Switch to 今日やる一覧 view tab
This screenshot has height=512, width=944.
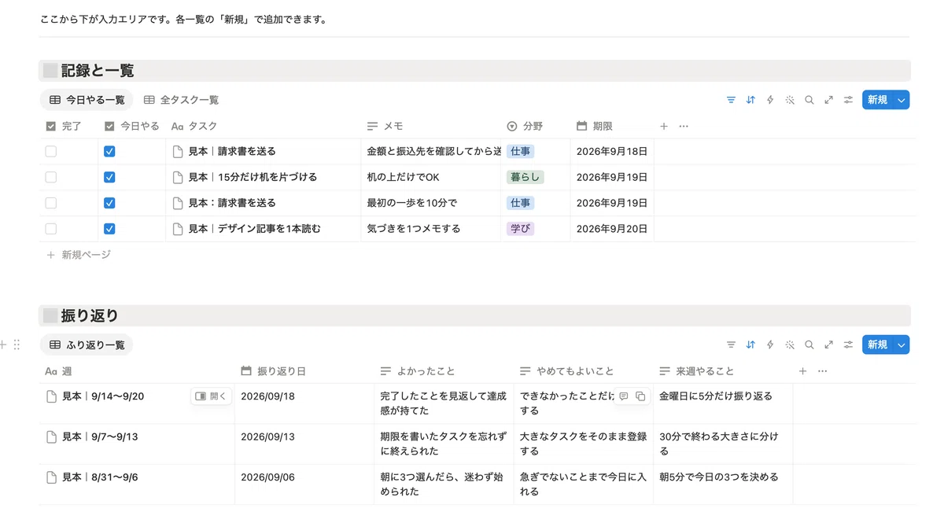click(x=87, y=100)
